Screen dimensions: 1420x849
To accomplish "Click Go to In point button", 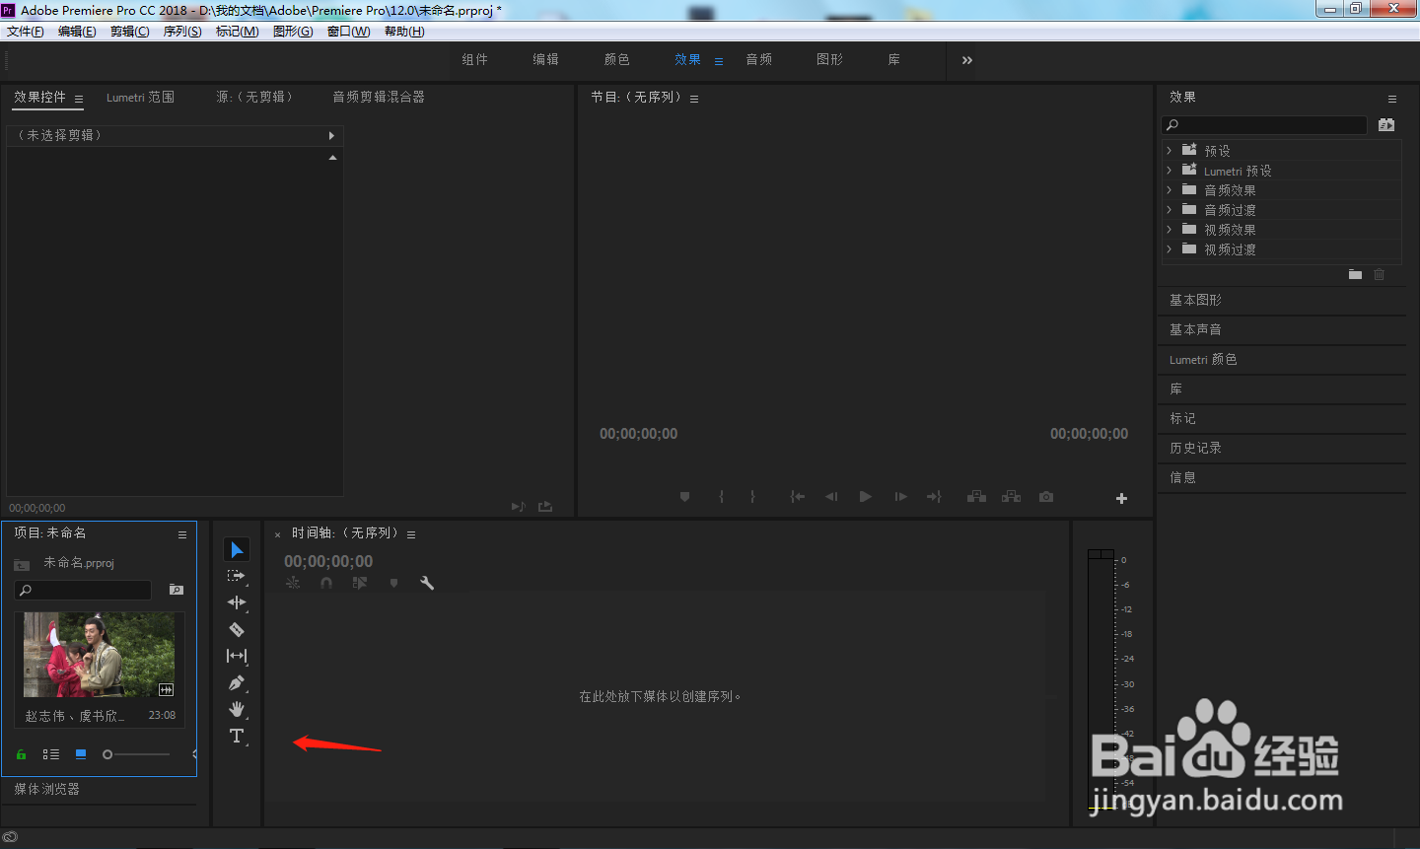I will pos(798,497).
